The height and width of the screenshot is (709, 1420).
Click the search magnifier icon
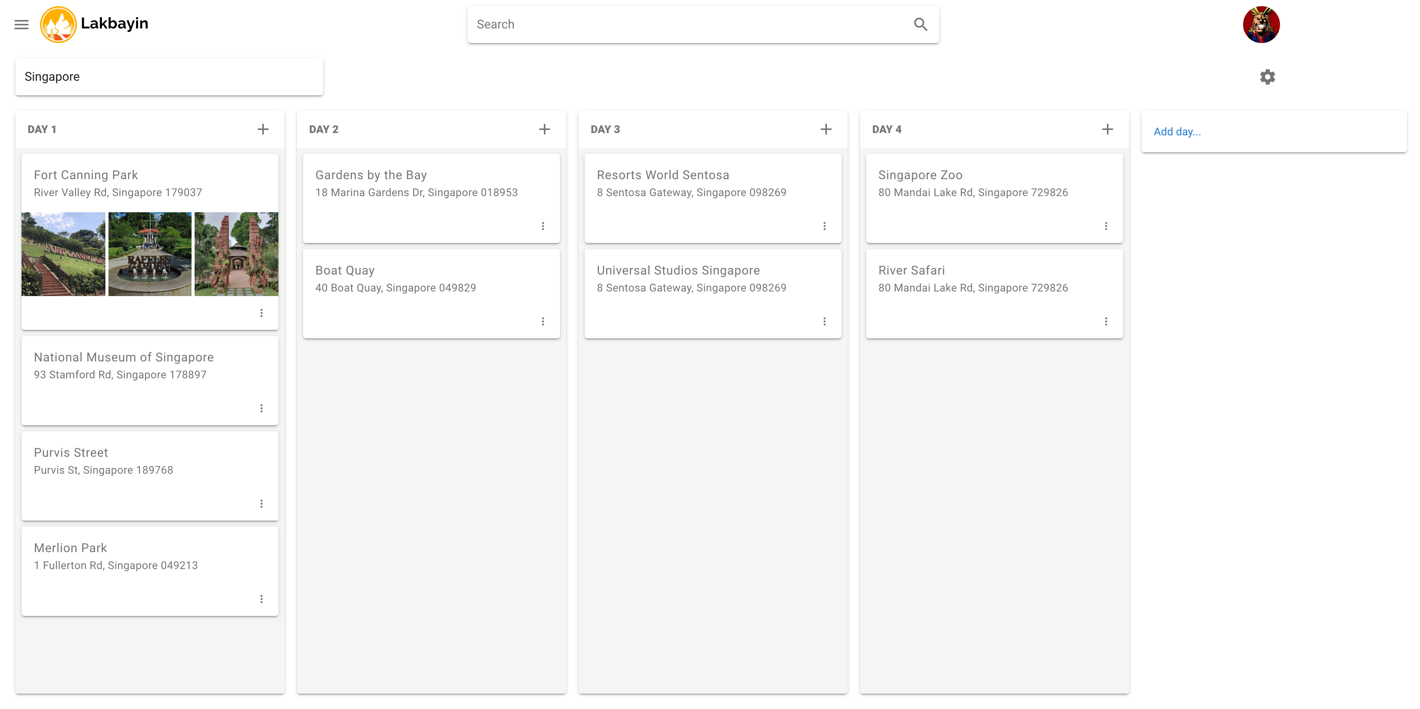[920, 24]
